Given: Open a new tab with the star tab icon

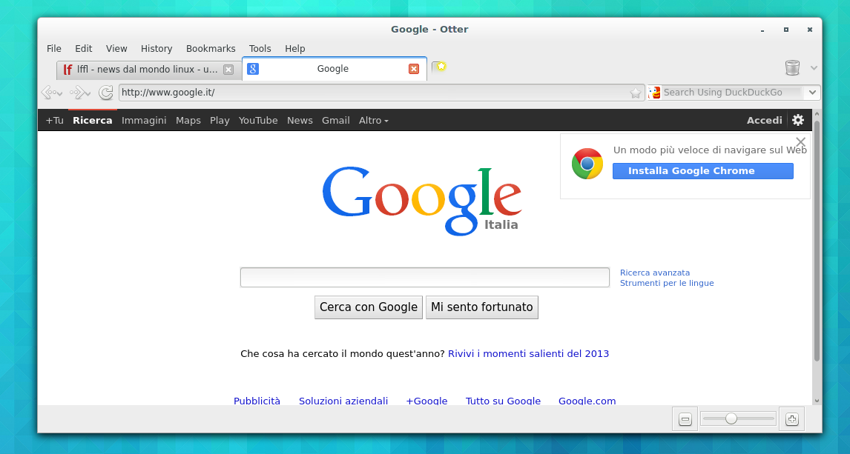Looking at the screenshot, I should pos(439,67).
